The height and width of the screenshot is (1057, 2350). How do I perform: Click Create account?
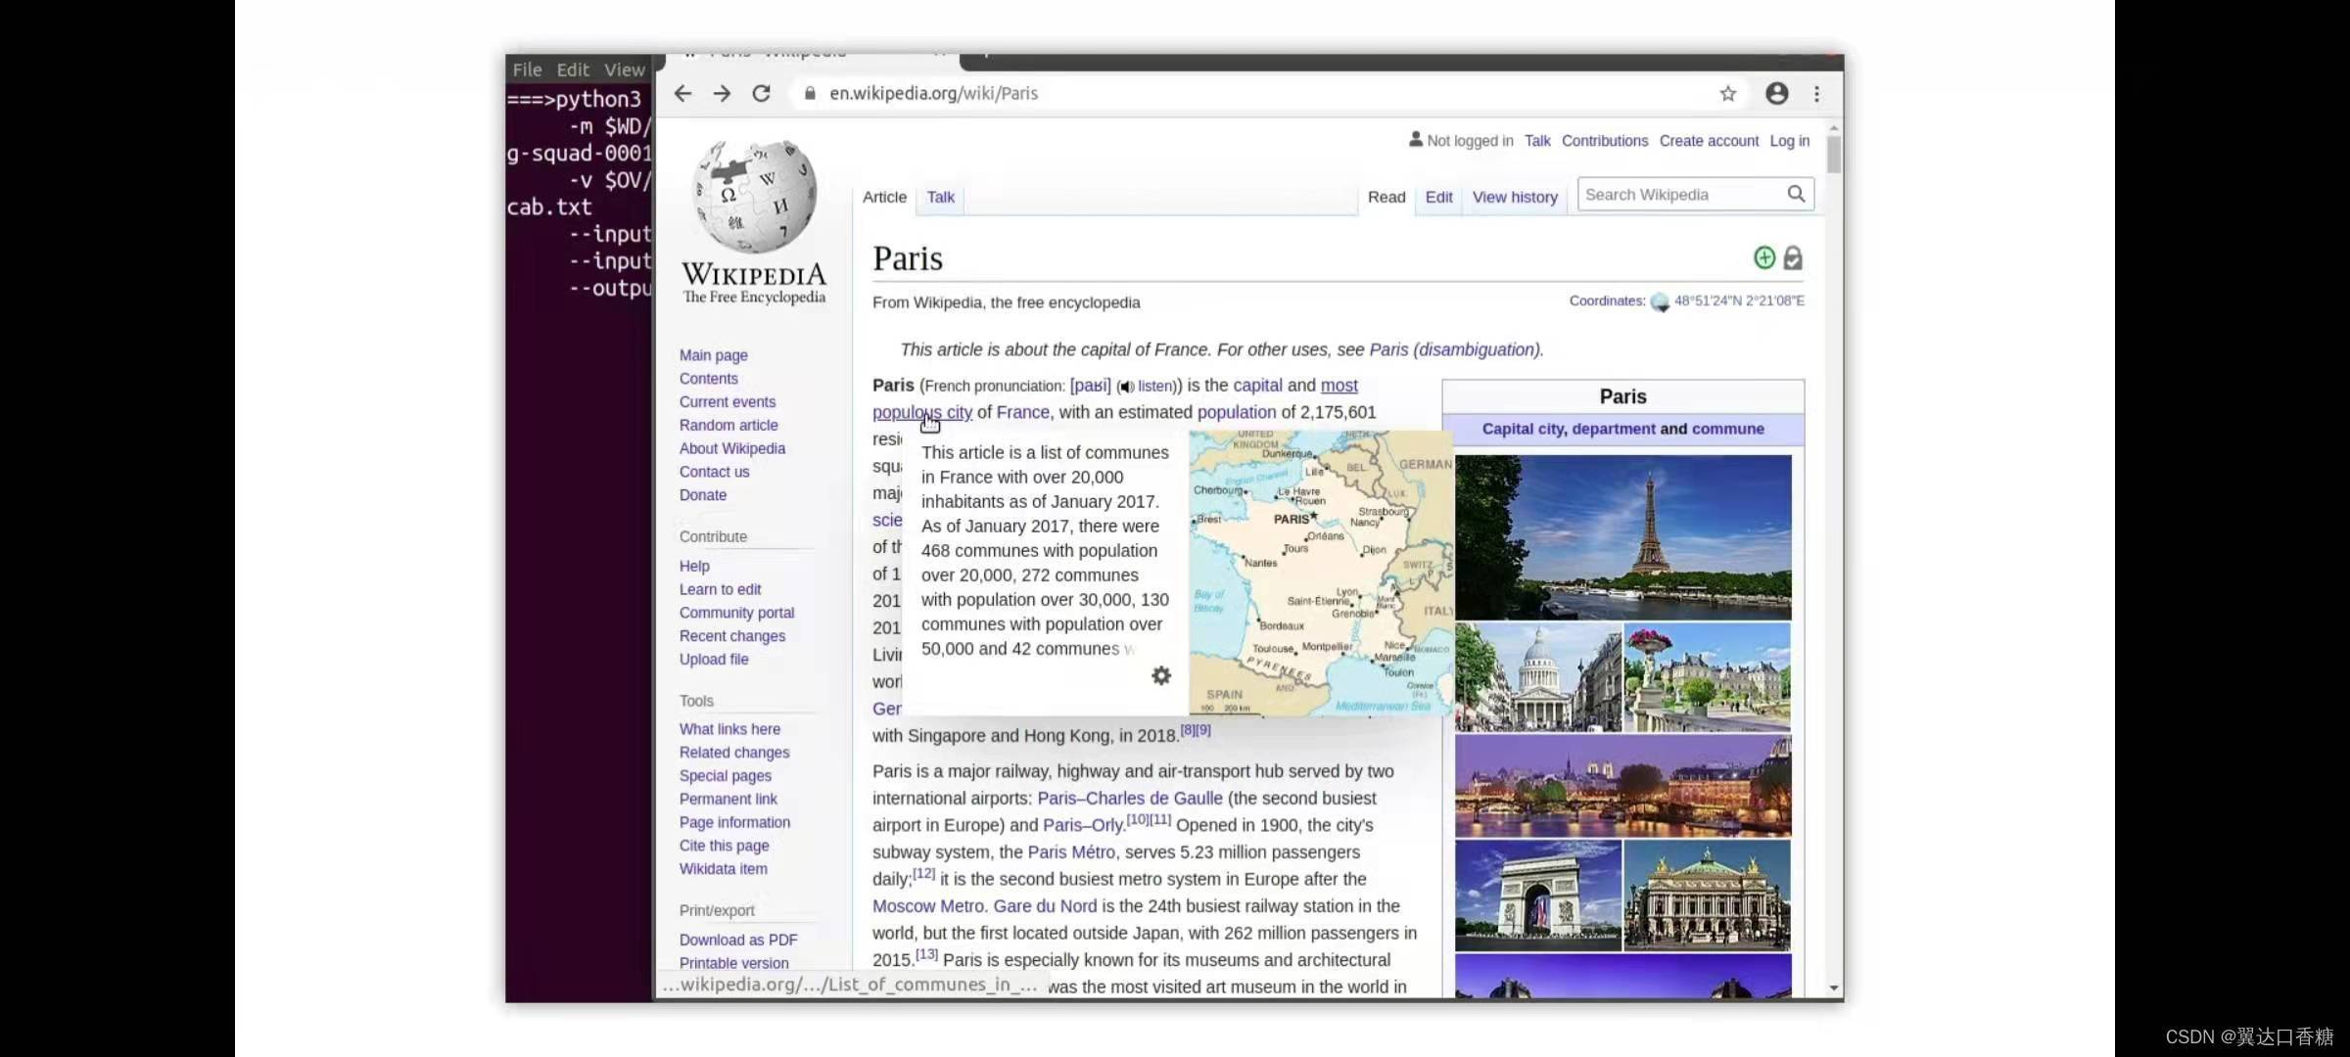1709,141
